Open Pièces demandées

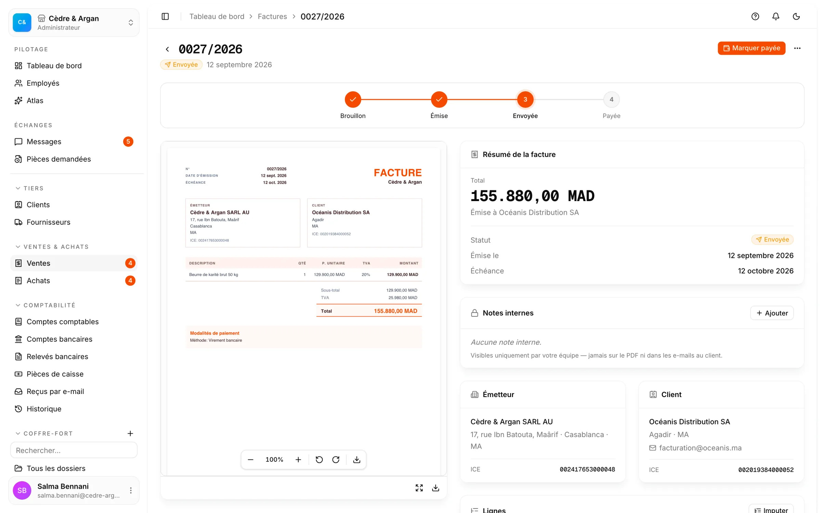coord(74,159)
